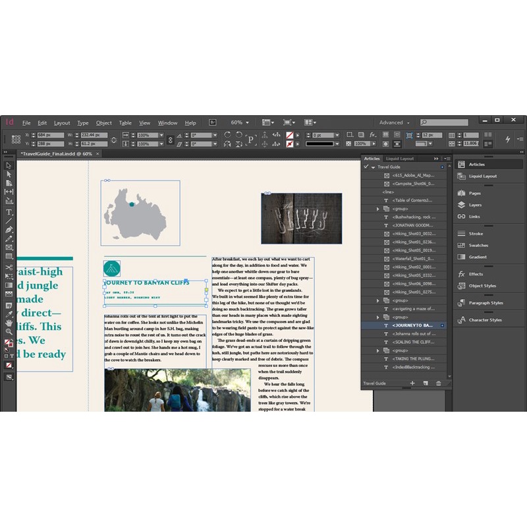Viewport: 527px width, 527px height.
Task: Select the Johanna rolls out of row
Action: (404, 334)
